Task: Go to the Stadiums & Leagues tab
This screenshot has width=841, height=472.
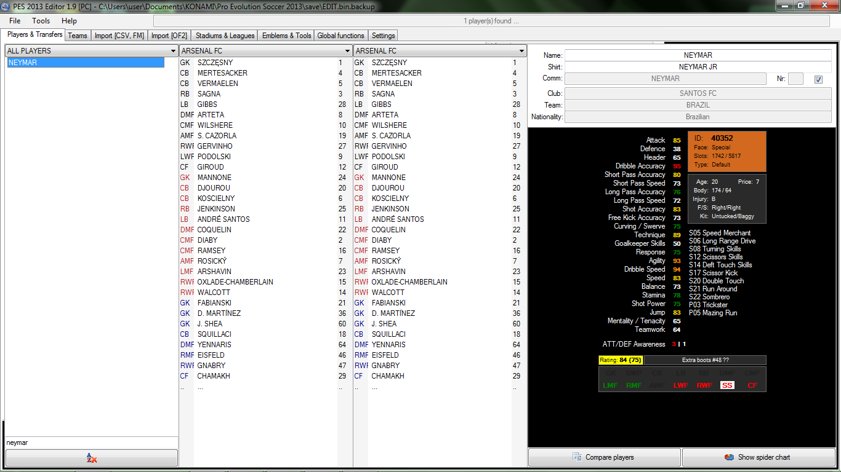Action: [225, 36]
